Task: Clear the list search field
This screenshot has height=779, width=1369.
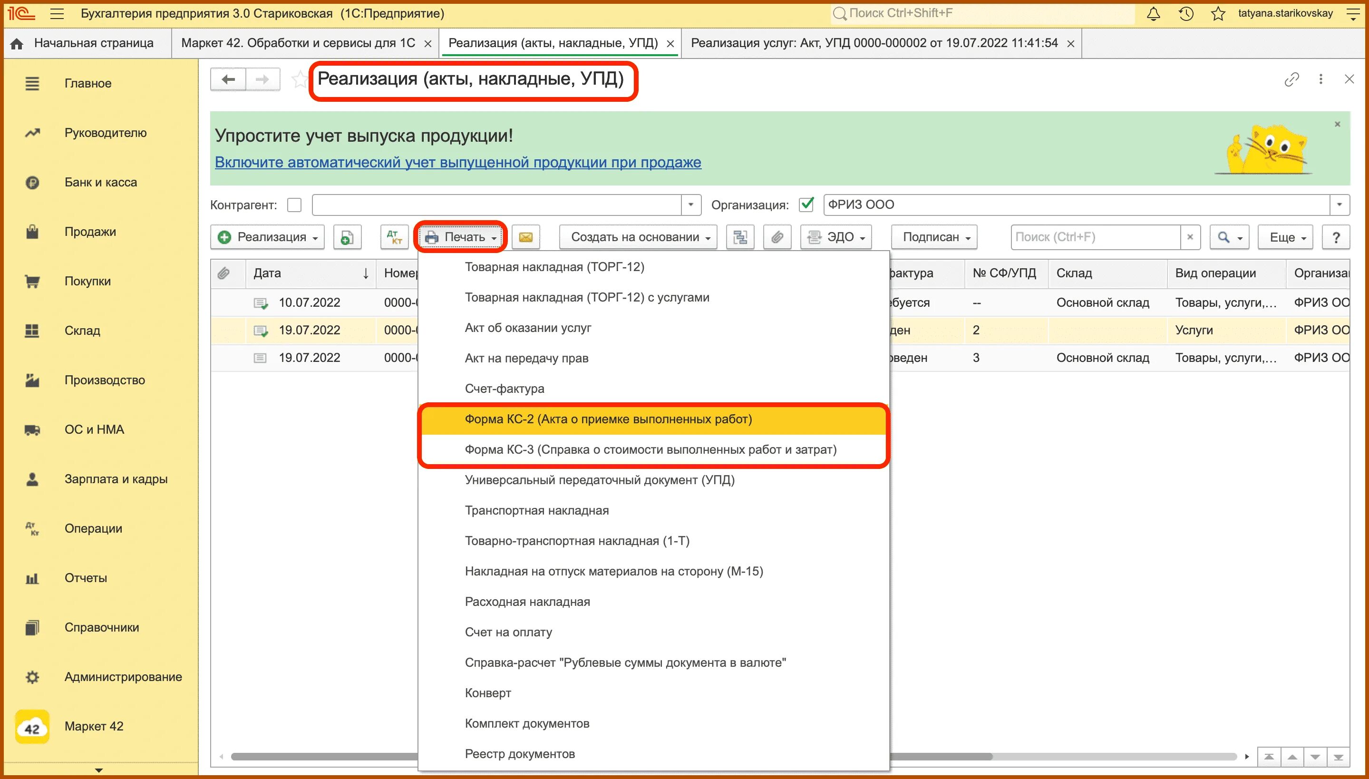Action: point(1190,237)
